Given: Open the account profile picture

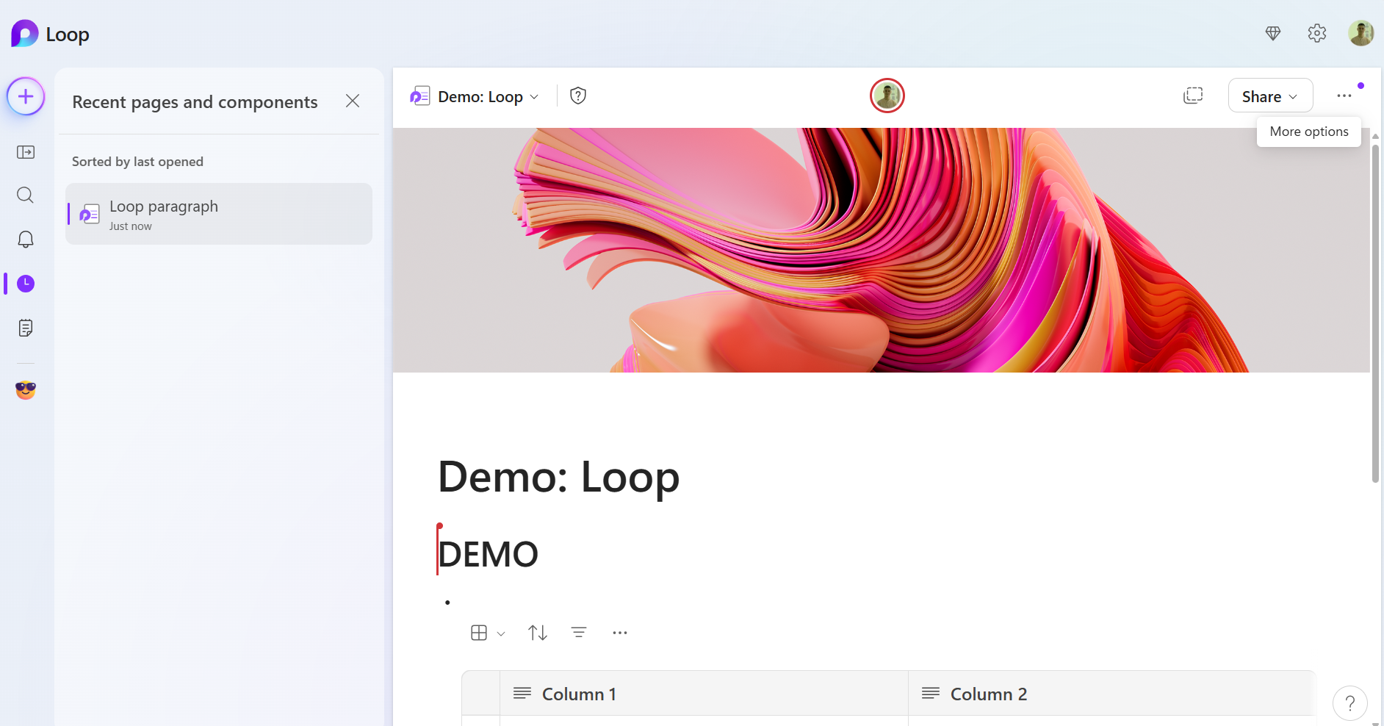Looking at the screenshot, I should [x=1361, y=33].
